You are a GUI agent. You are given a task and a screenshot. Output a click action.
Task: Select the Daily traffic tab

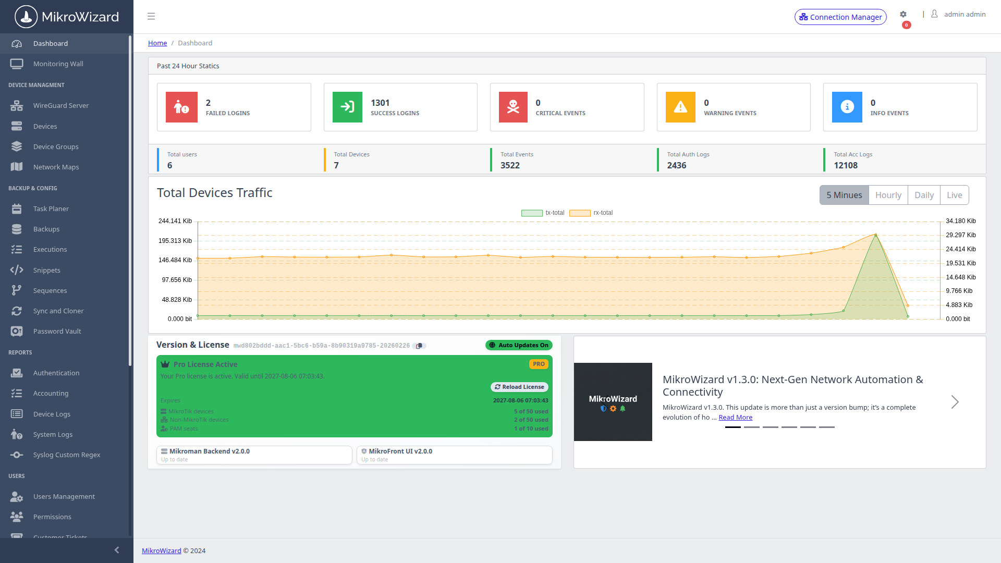coord(924,195)
